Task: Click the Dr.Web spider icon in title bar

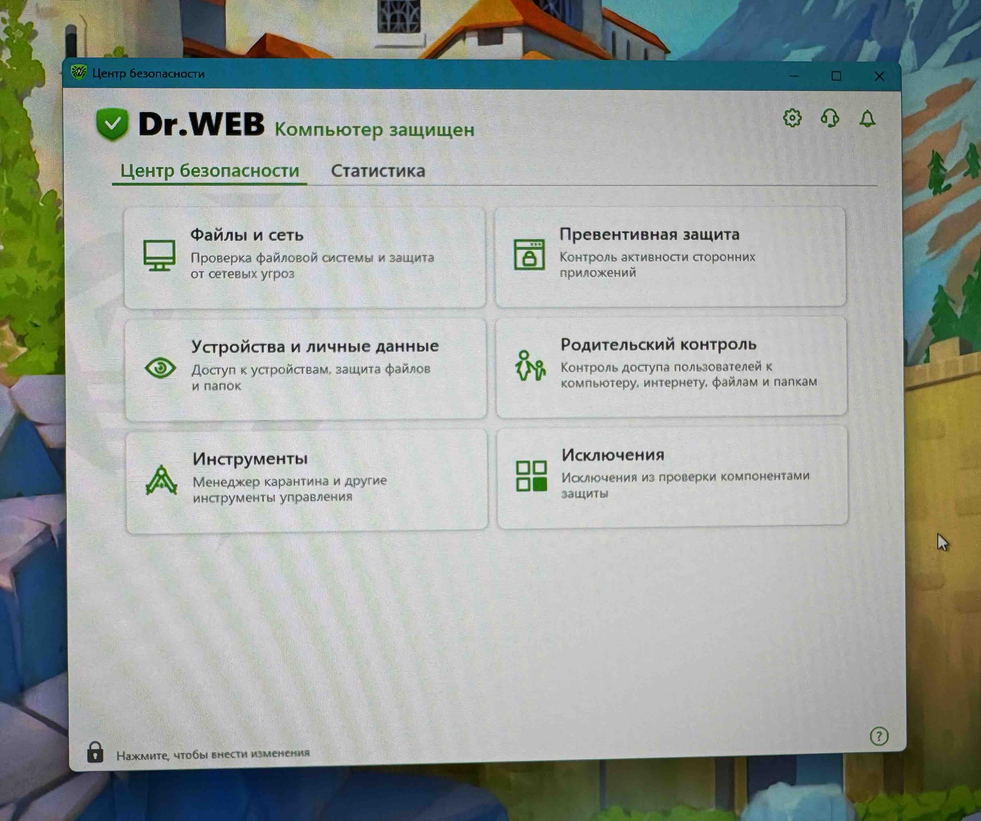Action: [x=79, y=73]
